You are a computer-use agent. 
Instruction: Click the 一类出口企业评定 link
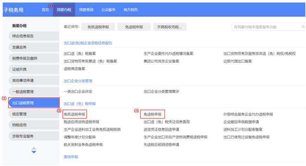point(78,91)
